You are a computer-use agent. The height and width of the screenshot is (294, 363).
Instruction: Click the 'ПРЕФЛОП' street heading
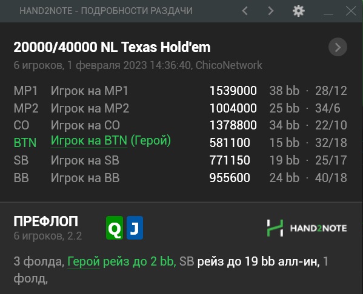click(x=46, y=221)
